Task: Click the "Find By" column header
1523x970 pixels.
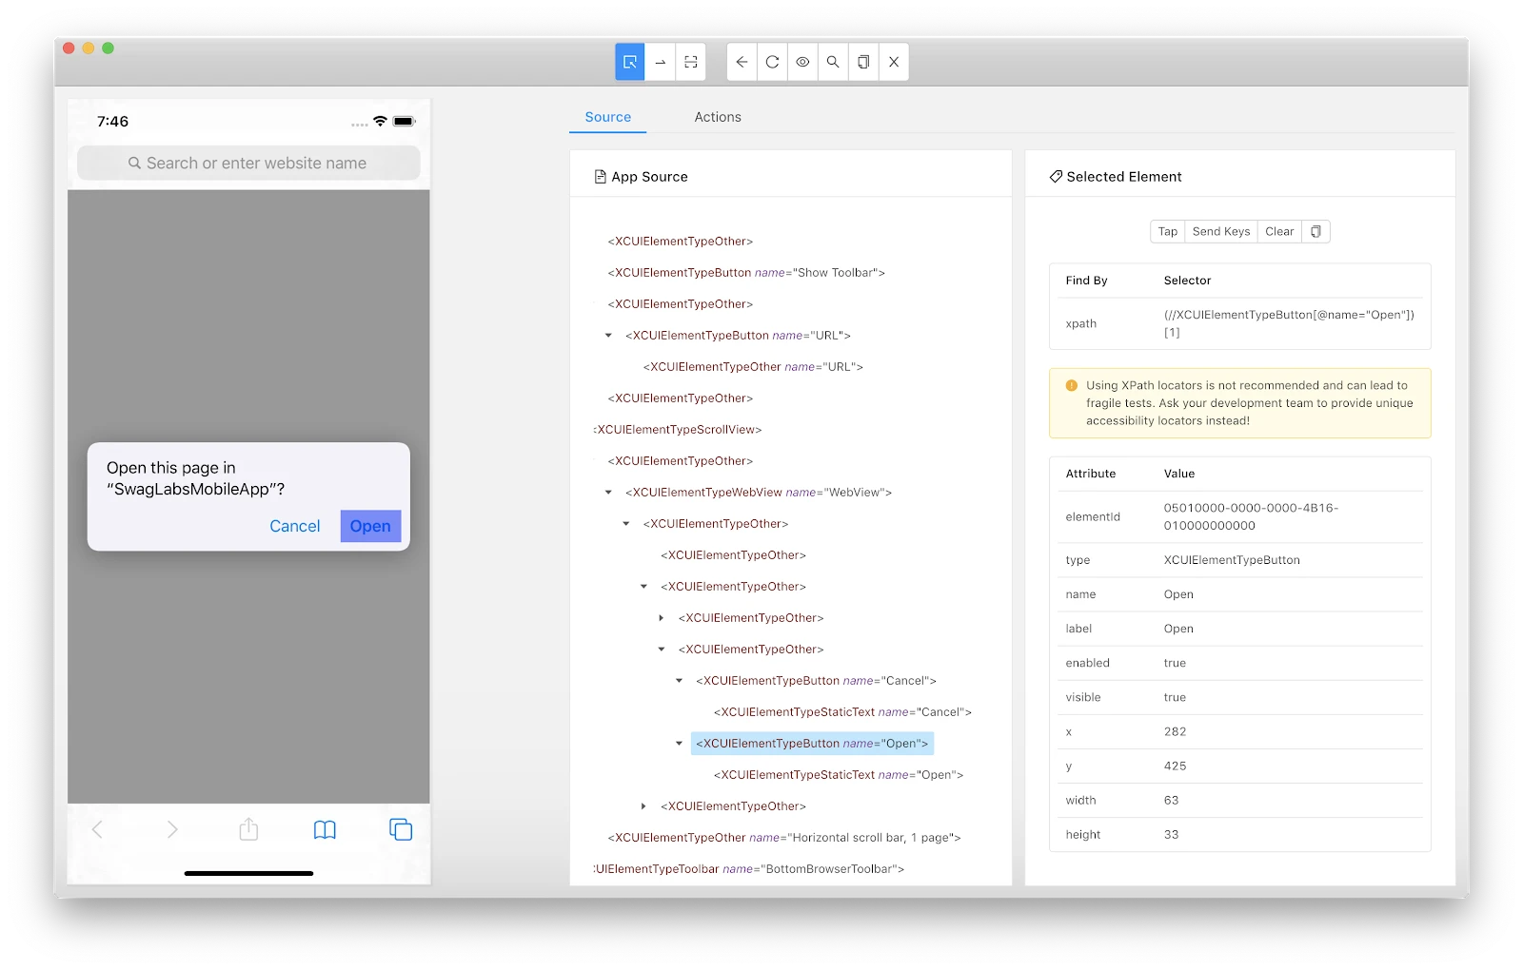Action: tap(1086, 281)
